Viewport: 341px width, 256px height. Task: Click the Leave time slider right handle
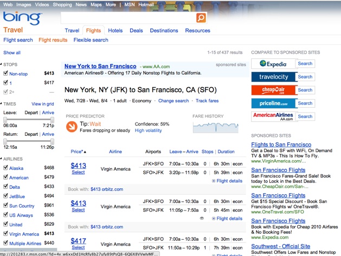pos(52,120)
